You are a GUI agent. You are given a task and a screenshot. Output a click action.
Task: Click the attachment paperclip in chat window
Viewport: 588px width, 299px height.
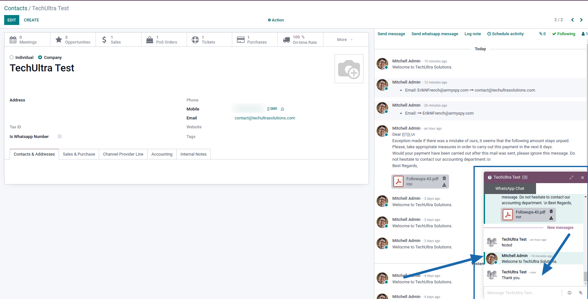[580, 293]
